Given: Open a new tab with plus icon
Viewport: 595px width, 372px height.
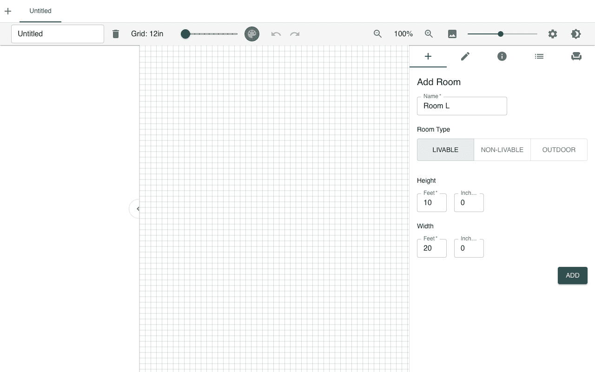Looking at the screenshot, I should (8, 11).
